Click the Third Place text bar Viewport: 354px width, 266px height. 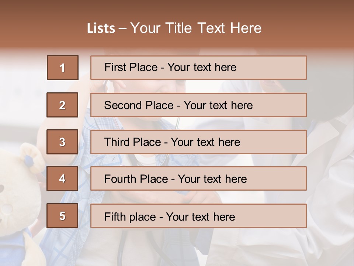tap(198, 142)
